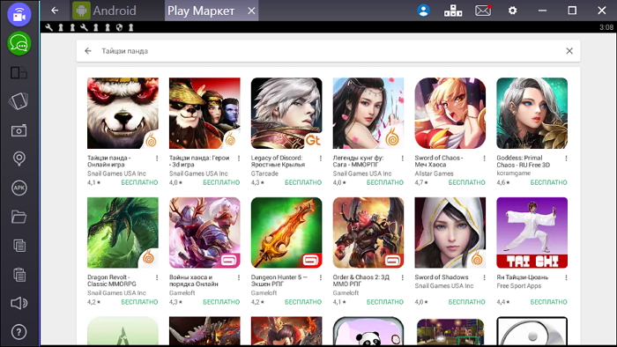This screenshot has height=347, width=617.
Task: Install an APK via the sidebar icon
Action: click(x=19, y=188)
